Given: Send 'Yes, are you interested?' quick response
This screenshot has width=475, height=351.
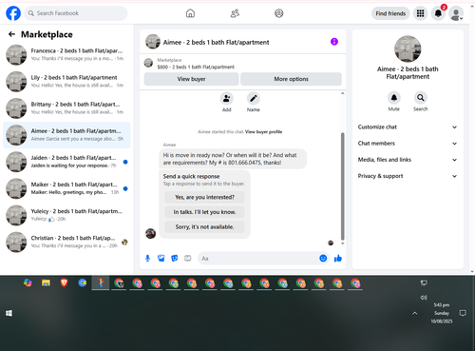Looking at the screenshot, I should click(204, 197).
